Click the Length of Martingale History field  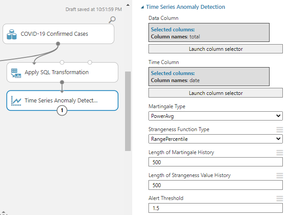tap(216, 162)
